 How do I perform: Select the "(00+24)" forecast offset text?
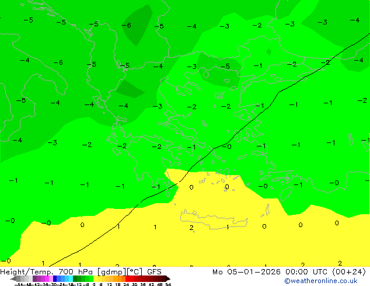[349, 272]
